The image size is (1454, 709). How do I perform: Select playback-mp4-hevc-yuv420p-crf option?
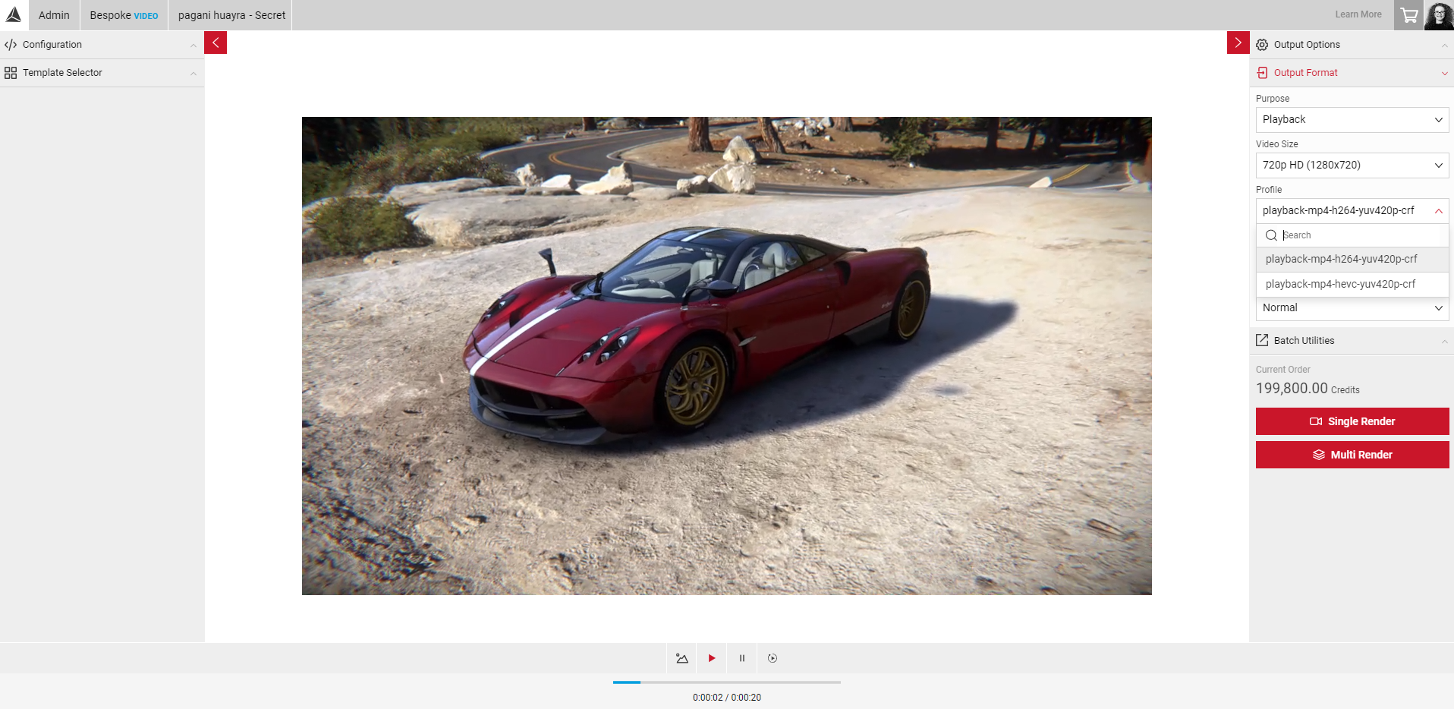1352,284
